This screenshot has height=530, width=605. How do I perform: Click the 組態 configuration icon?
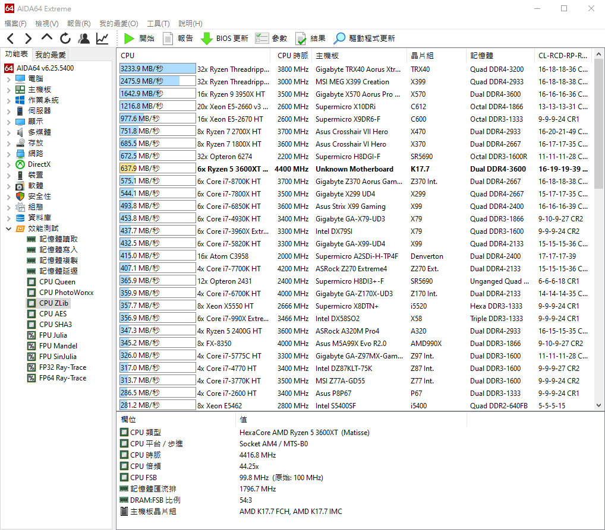[x=20, y=207]
